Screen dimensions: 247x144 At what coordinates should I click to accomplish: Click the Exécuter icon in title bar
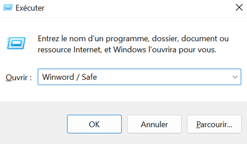(8, 7)
